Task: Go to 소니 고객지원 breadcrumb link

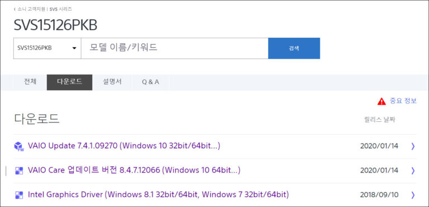Action: pyautogui.click(x=32, y=9)
